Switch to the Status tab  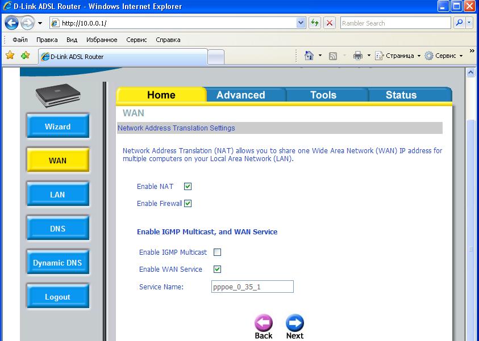click(401, 95)
